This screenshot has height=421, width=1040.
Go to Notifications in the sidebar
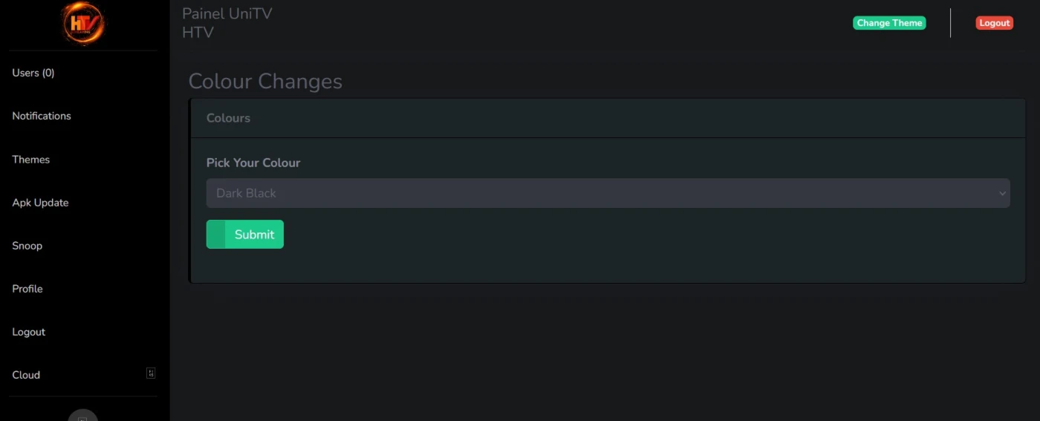42,116
